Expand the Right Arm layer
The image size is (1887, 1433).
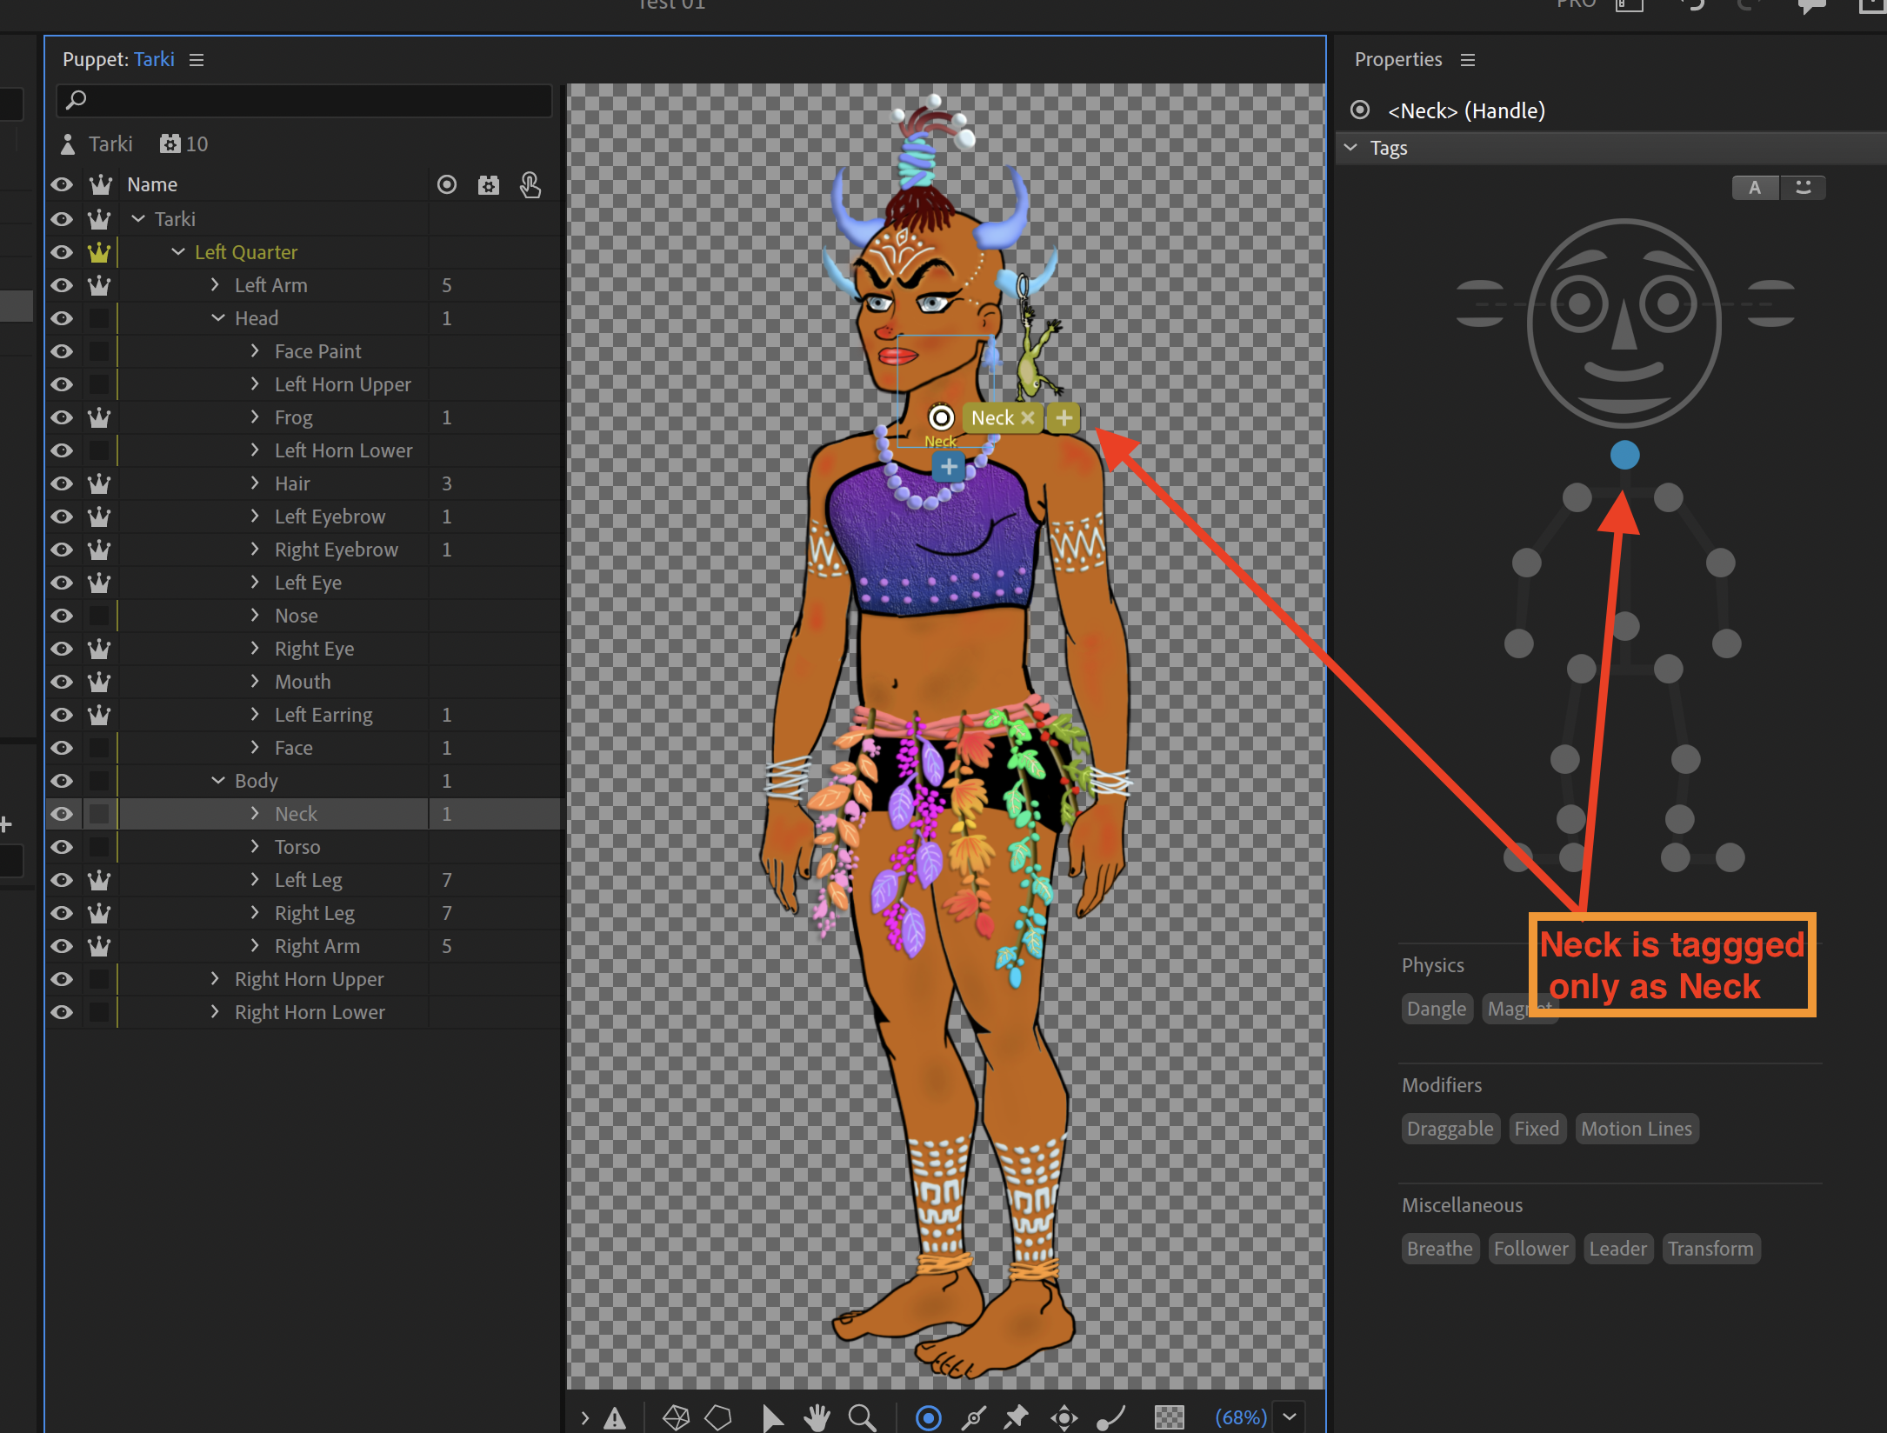(x=254, y=945)
